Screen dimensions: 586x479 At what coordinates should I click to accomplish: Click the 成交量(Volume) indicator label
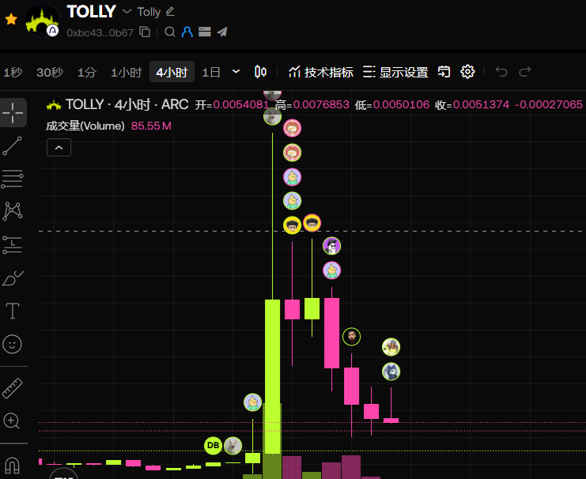(x=85, y=126)
